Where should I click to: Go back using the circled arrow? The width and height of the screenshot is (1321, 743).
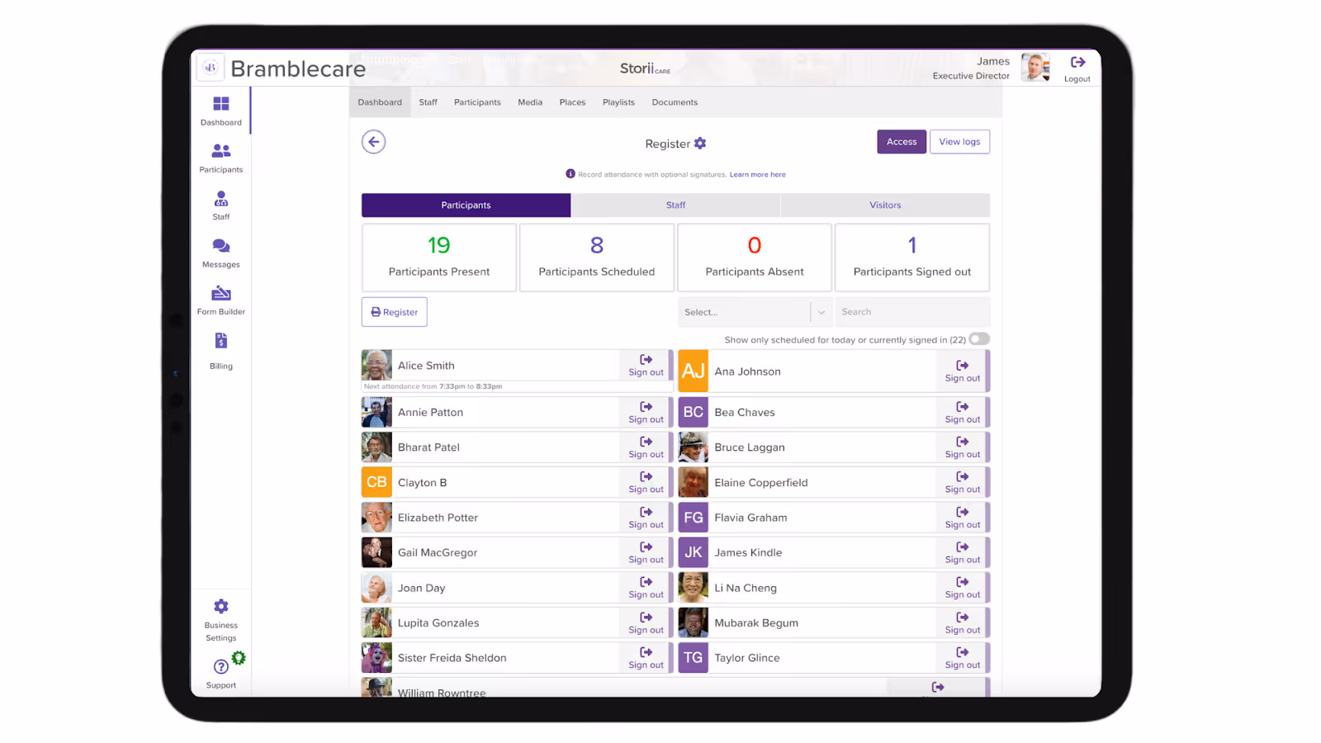coord(373,142)
